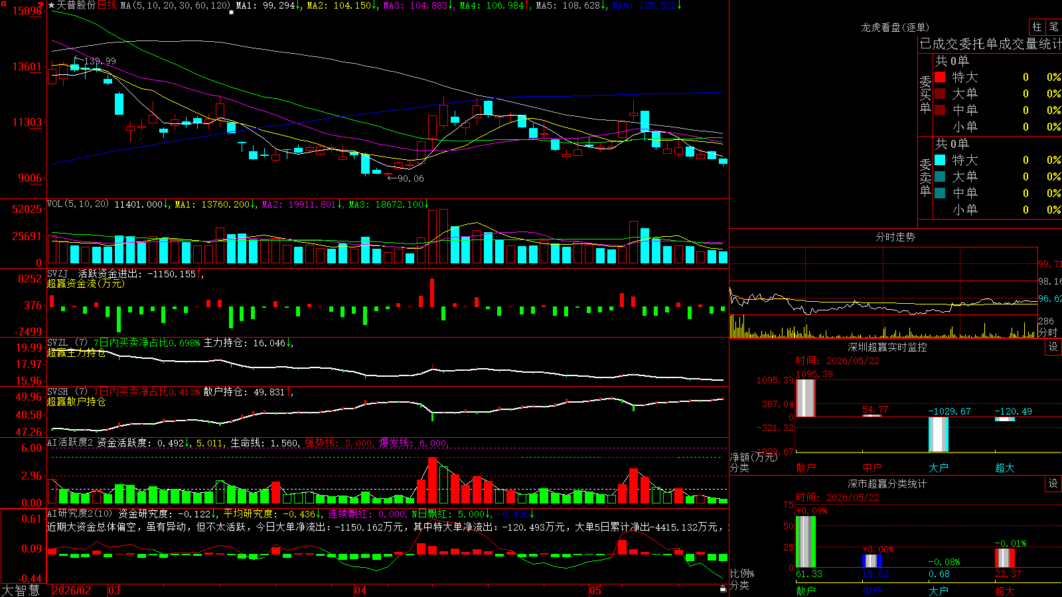Click the teal 大单 sell-order color swatch
Screen dimensions: 1062x597
click(940, 176)
